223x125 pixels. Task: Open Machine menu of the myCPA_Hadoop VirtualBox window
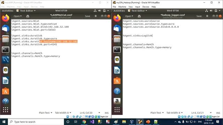(122, 7)
